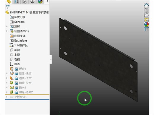Click the origin axes icon
Image resolution: width=154 pixels, height=115 pixels.
(12, 64)
